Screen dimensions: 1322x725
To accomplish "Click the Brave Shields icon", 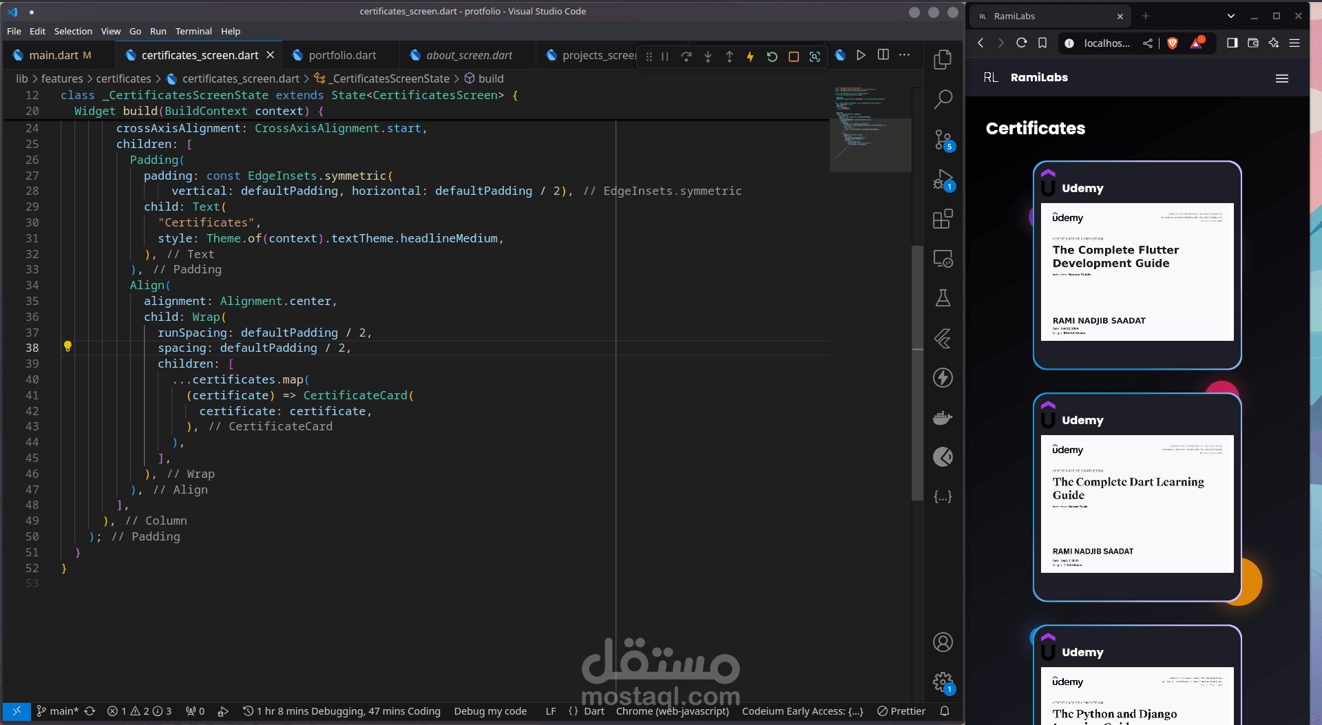I will 1173,43.
